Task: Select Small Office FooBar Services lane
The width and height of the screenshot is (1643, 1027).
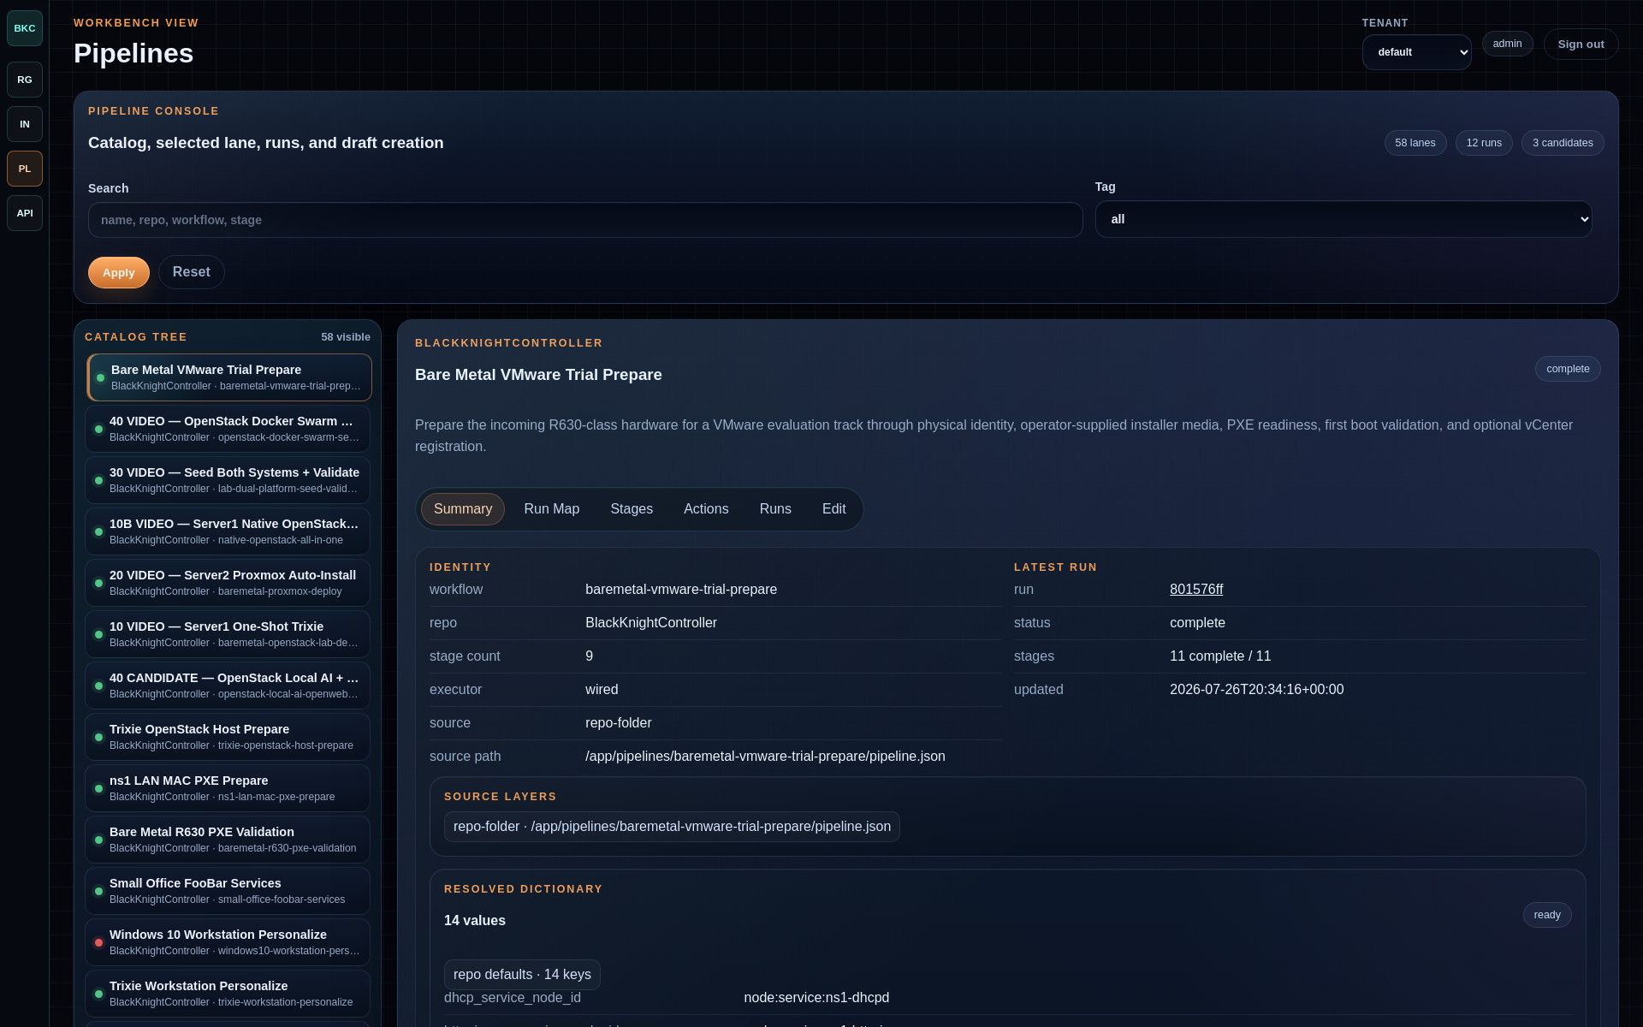Action: (228, 891)
